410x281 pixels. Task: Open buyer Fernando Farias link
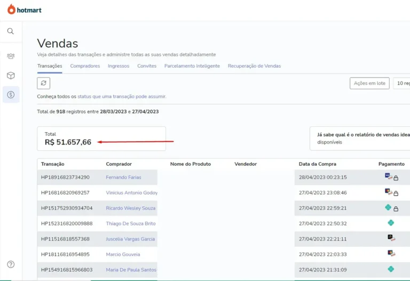(123, 178)
